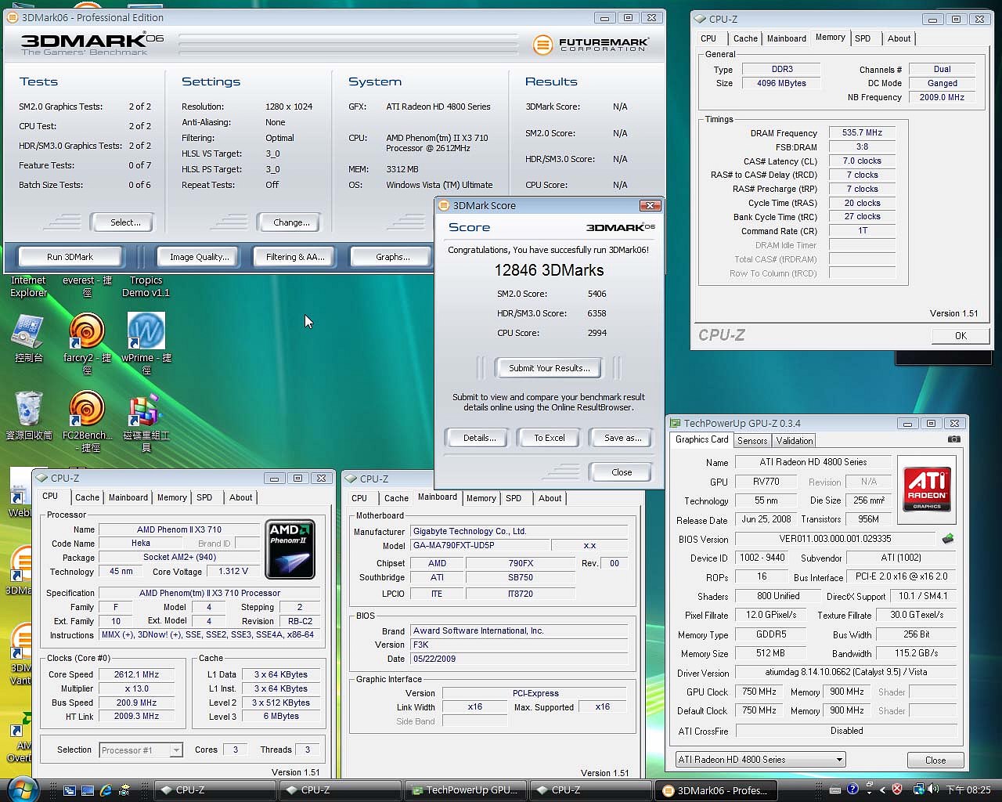Select the SPD tab in memory CPU-Z window
This screenshot has width=1002, height=802.
pos(863,38)
